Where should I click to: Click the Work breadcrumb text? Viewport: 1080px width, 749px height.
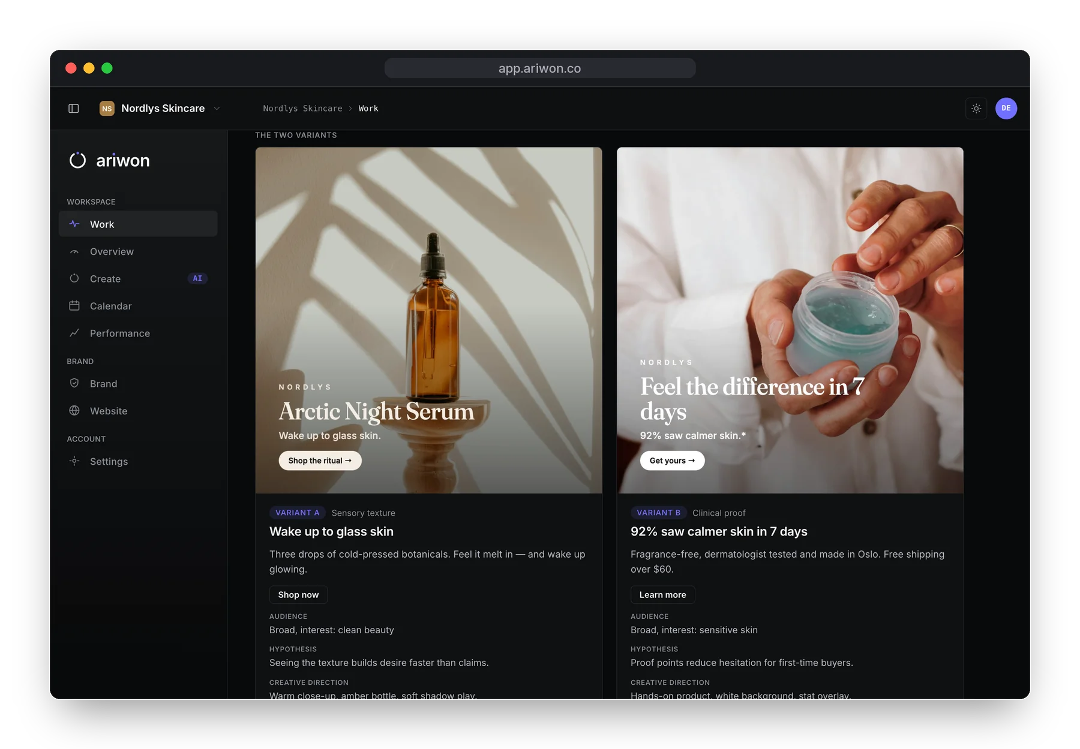(x=368, y=109)
